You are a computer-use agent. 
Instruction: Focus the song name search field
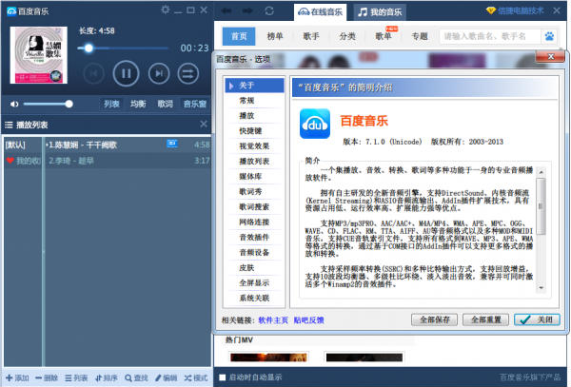coord(490,36)
